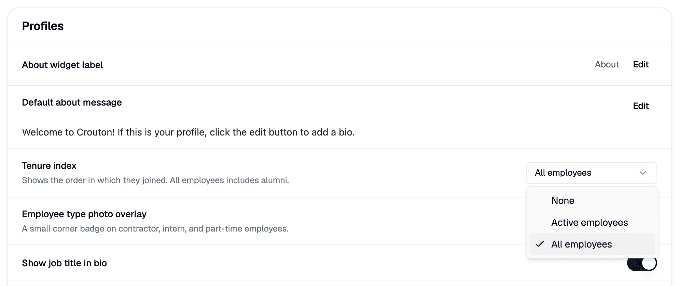Choose Active employees option

[x=592, y=222]
